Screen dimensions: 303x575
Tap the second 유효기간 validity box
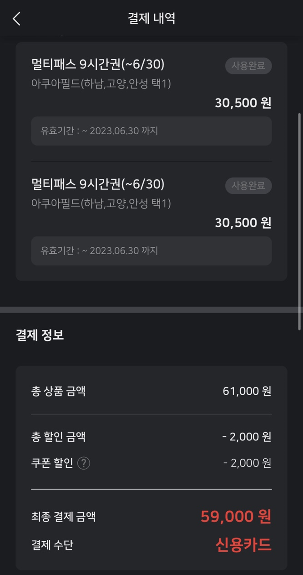tap(151, 251)
